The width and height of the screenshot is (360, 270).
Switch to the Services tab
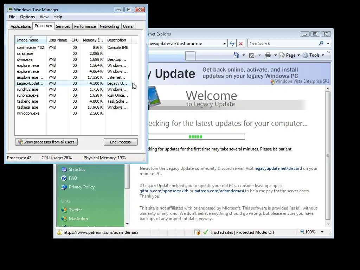tap(63, 26)
